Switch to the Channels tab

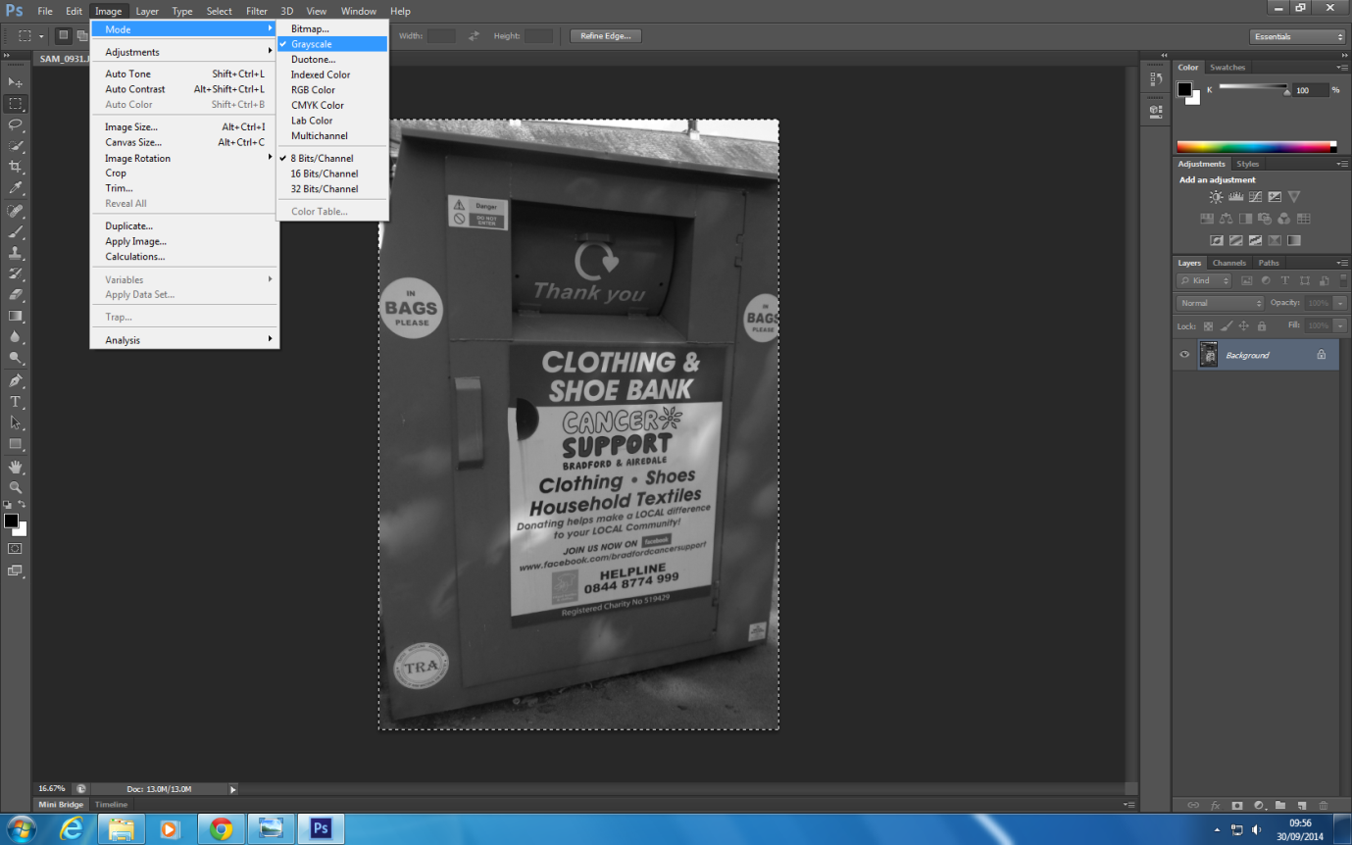1228,263
